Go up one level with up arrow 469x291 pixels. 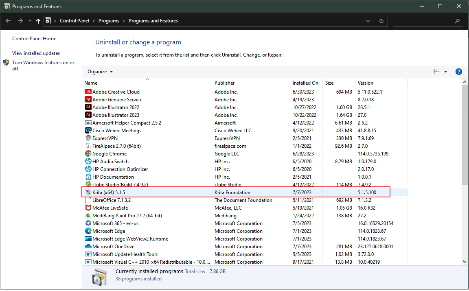[38, 21]
